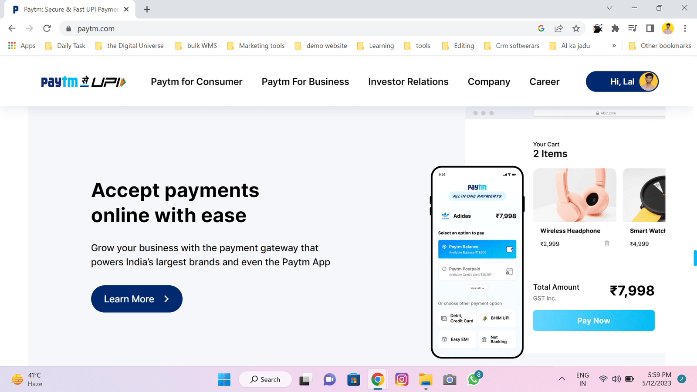
Task: Open Microsoft Store from the taskbar
Action: click(x=353, y=379)
